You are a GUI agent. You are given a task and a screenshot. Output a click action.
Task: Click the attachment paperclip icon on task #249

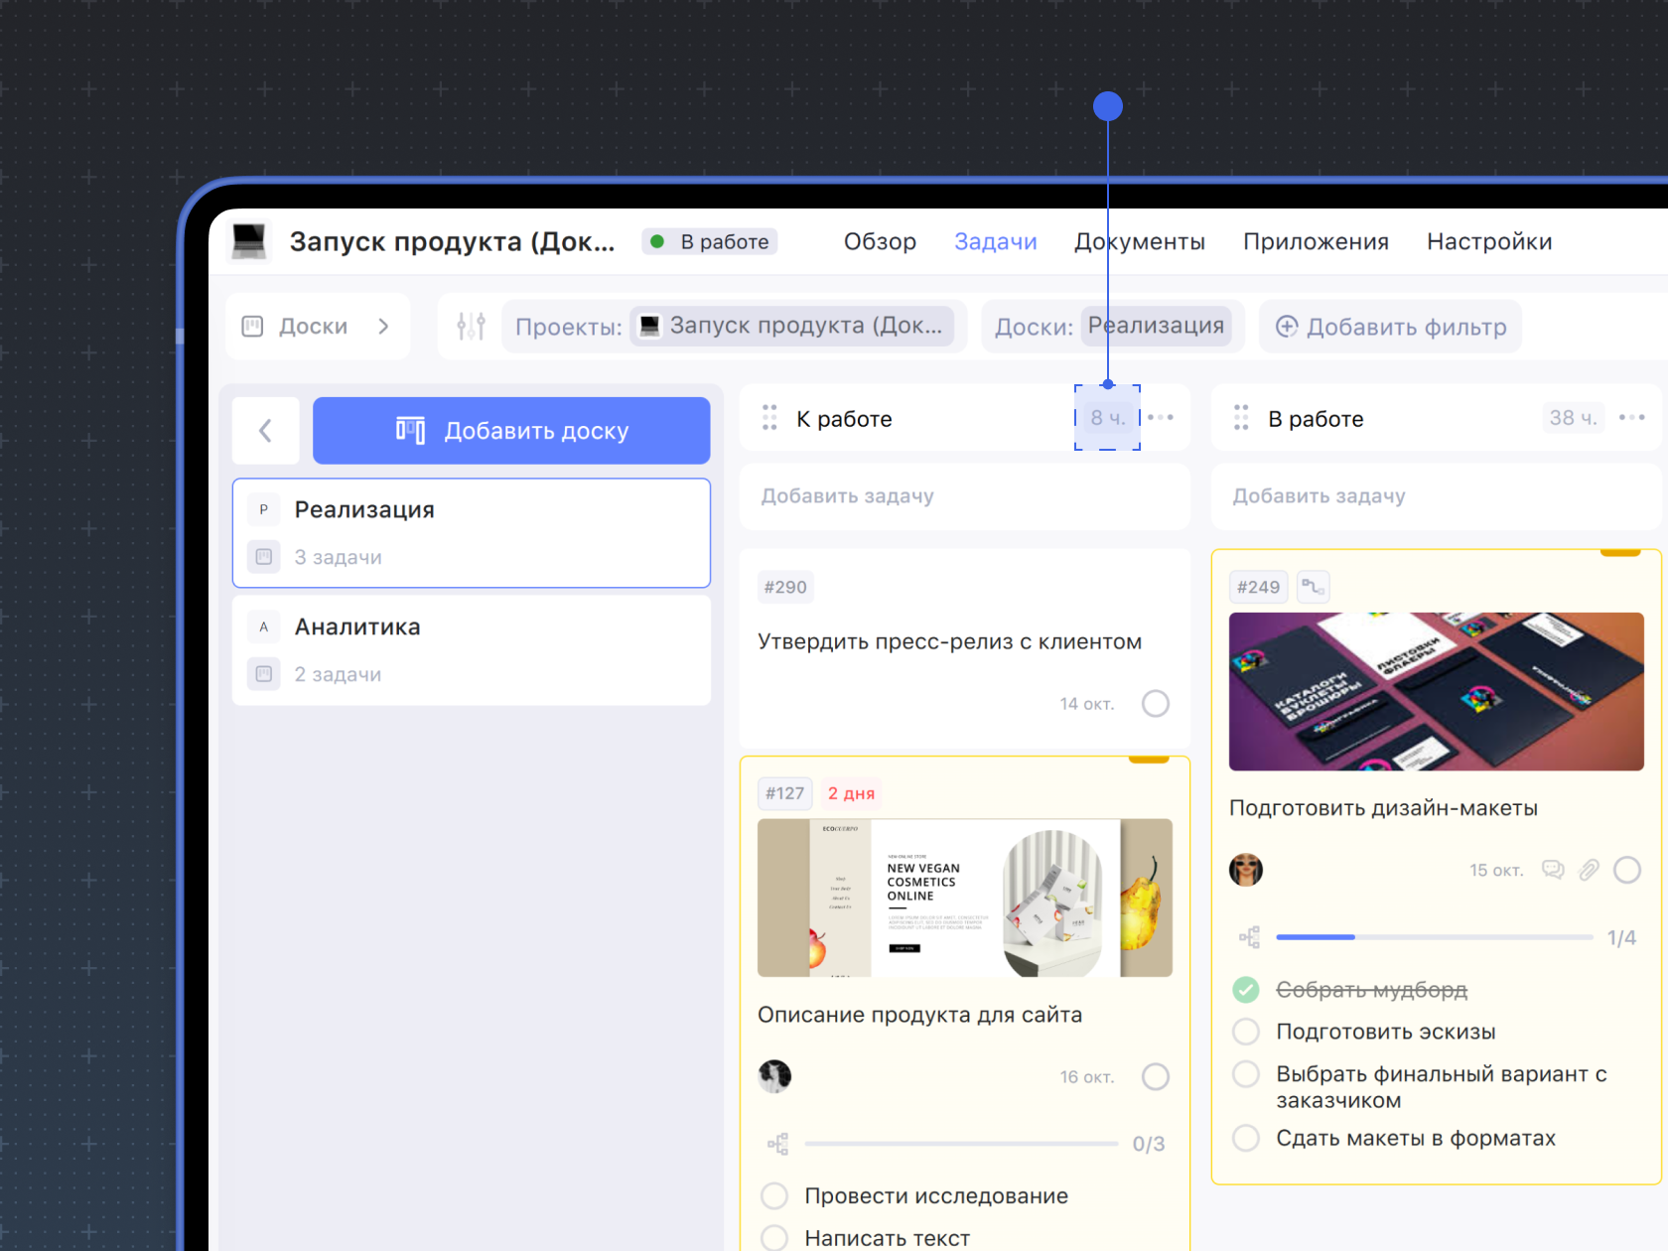[x=1590, y=871]
